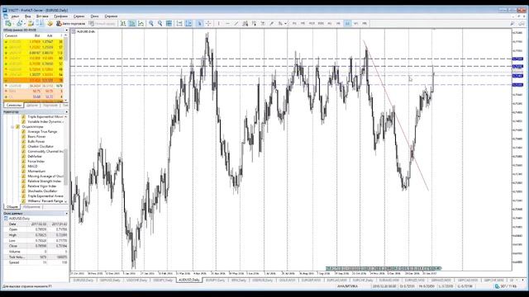The height and width of the screenshot is (297, 529).
Task: Select Bears Power indicator
Action: [36, 137]
